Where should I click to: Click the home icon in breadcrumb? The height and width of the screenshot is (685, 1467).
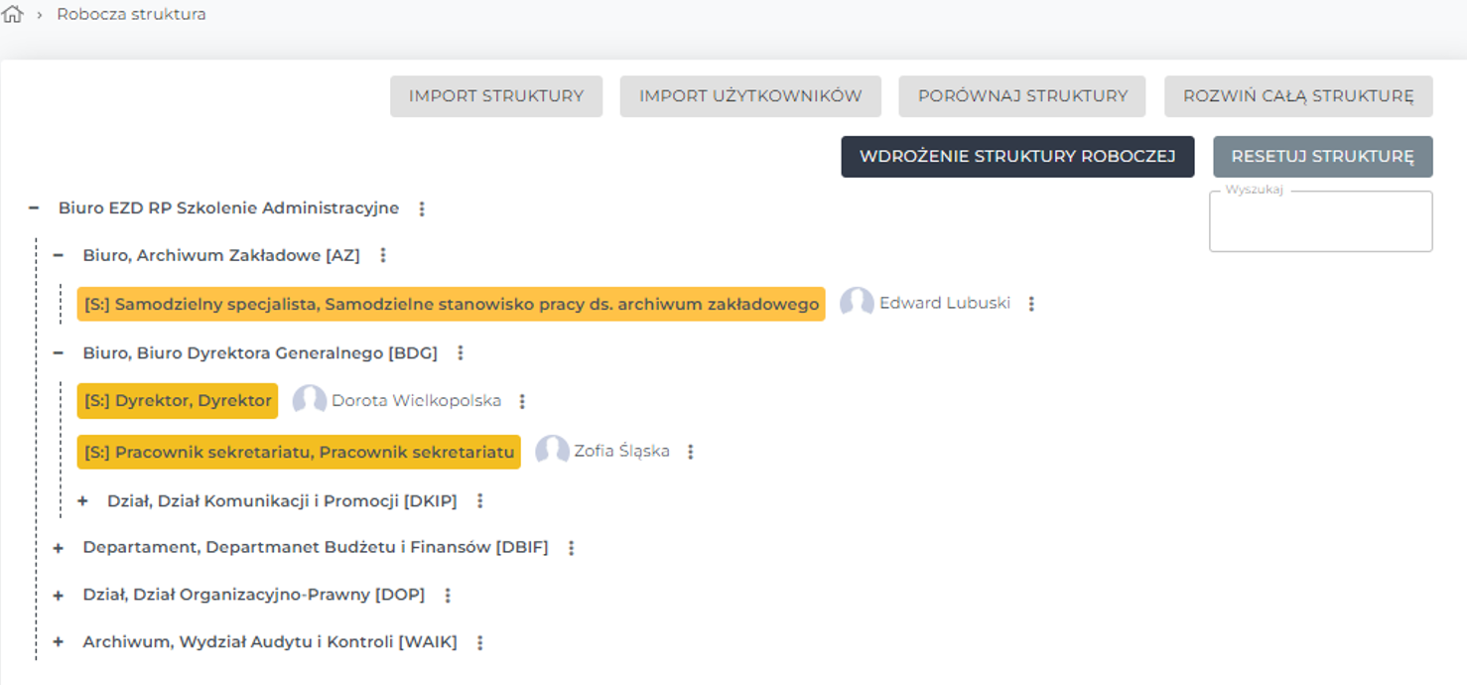[13, 15]
